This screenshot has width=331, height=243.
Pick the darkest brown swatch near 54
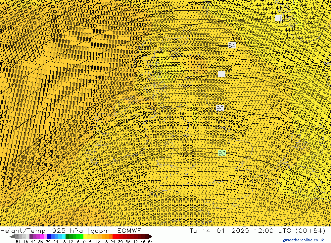(x=147, y=236)
